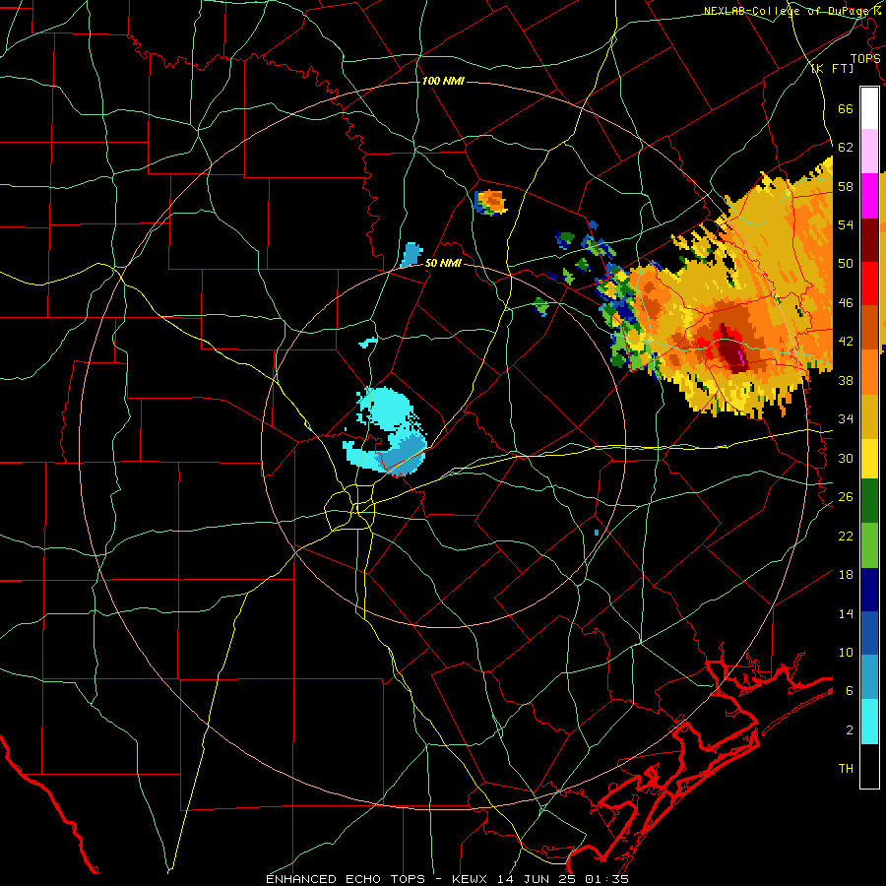
Task: Click the small orange cell north of 50 NMI ring
Action: point(491,202)
